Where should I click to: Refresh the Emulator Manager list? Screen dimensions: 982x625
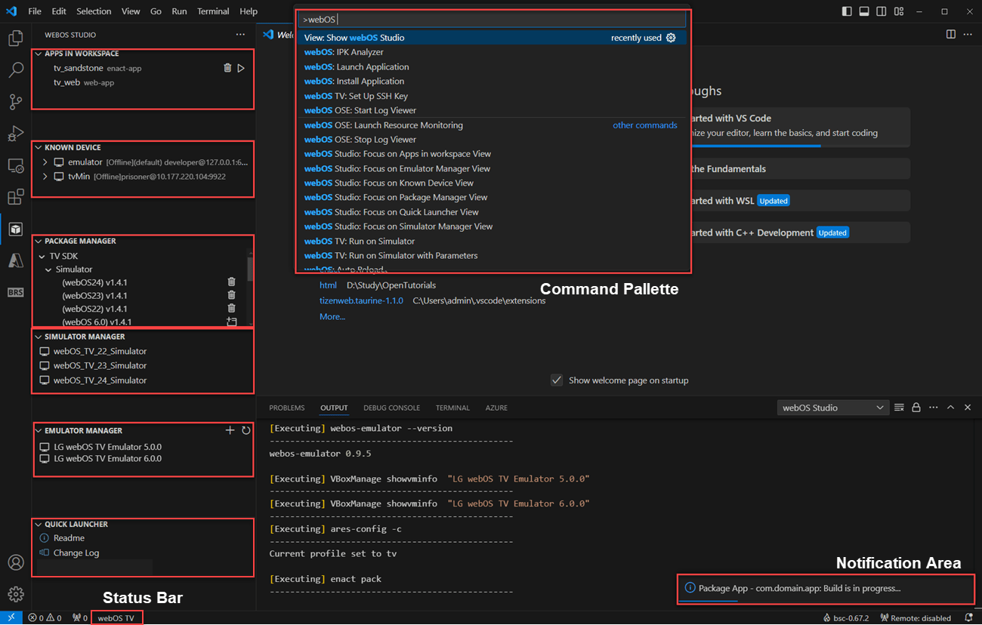246,430
